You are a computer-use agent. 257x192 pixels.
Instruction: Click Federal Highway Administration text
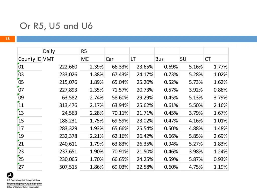pos(24,184)
